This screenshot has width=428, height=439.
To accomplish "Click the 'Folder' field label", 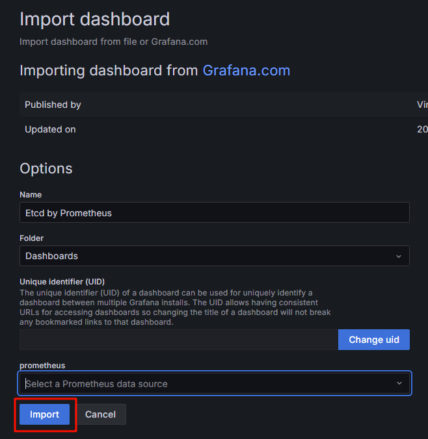I will pyautogui.click(x=31, y=238).
